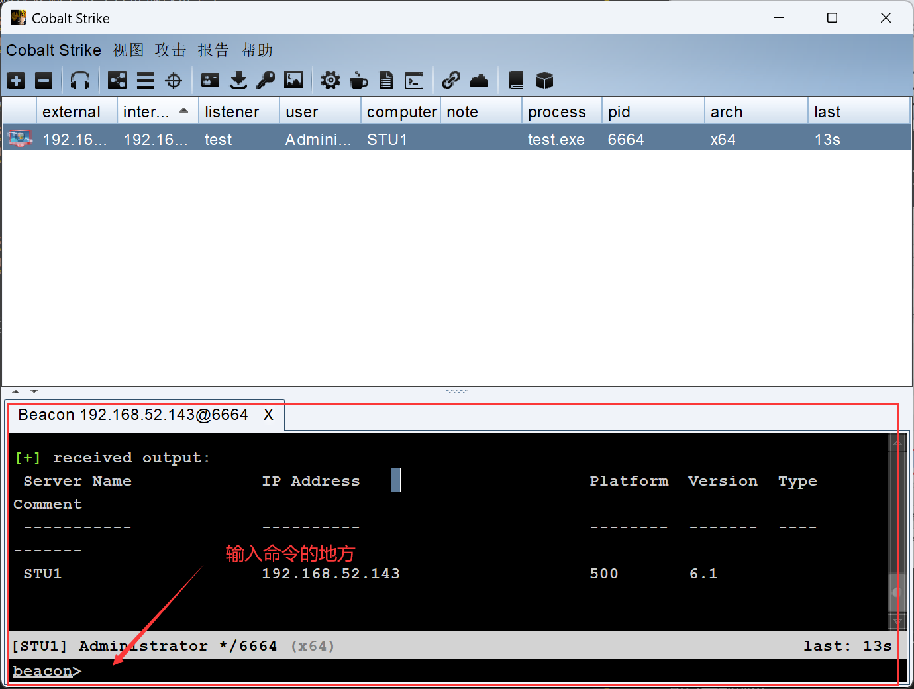Open keystrokes viewer via key icon
The width and height of the screenshot is (914, 689).
point(266,81)
